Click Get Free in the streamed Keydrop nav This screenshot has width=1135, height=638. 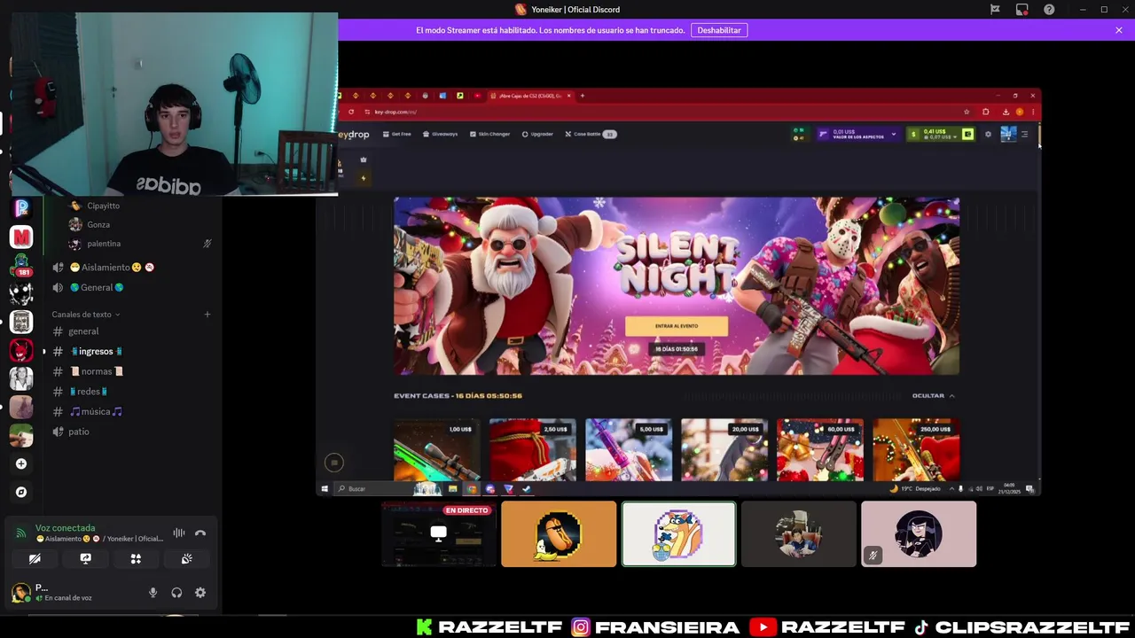tap(397, 134)
